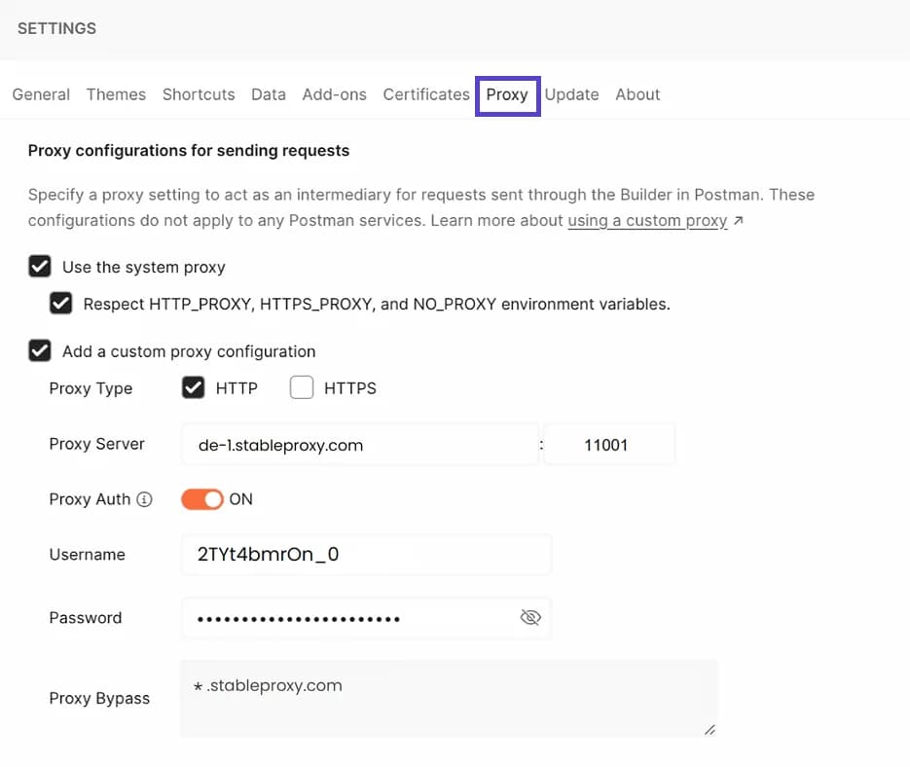Turn off the Proxy Auth toggle
This screenshot has width=910, height=767.
click(x=201, y=498)
